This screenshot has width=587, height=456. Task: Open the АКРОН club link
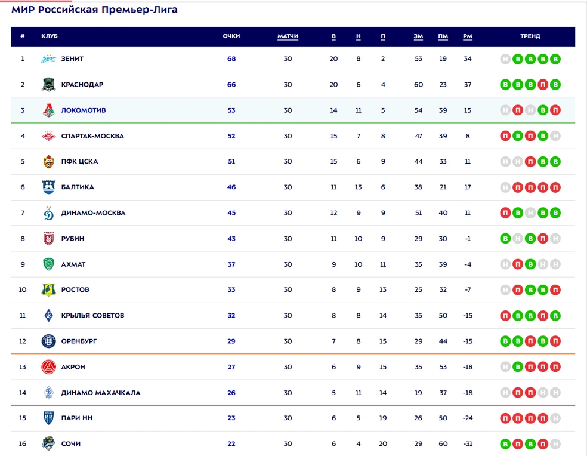point(73,367)
